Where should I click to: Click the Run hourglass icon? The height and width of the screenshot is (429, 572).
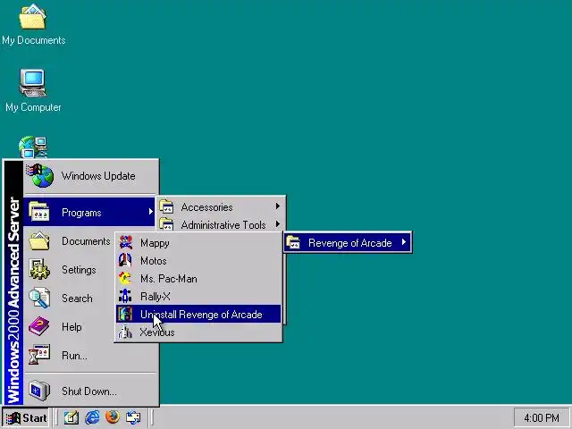pos(39,355)
